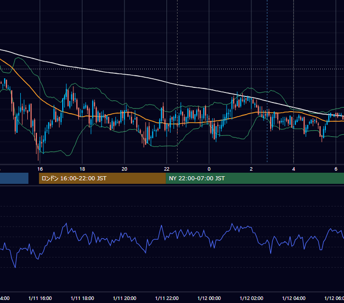Click the 1/12 00:00 date label
The width and height of the screenshot is (344, 303).
coord(209,298)
